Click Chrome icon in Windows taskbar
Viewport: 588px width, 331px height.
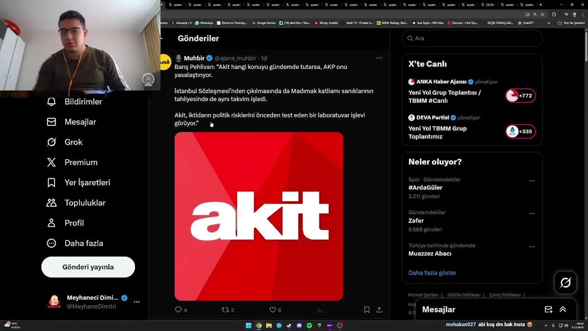pos(259,325)
